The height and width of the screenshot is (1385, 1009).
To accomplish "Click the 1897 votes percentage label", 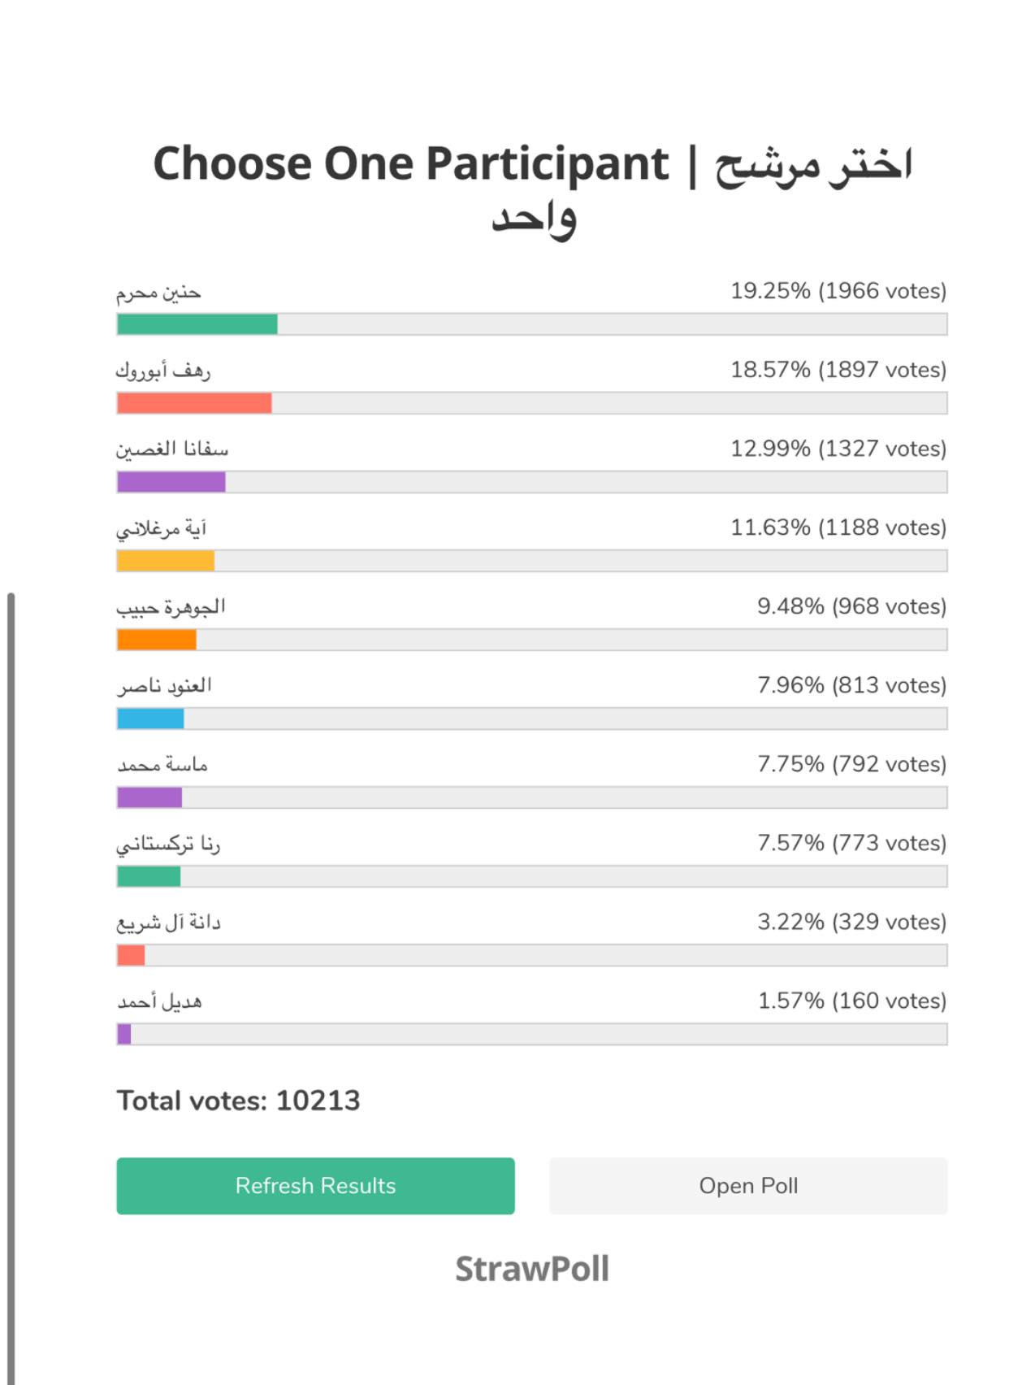I will coord(838,370).
